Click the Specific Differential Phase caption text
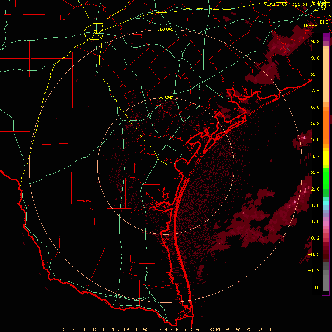Screen dimensions: 332x332 (x=167, y=329)
